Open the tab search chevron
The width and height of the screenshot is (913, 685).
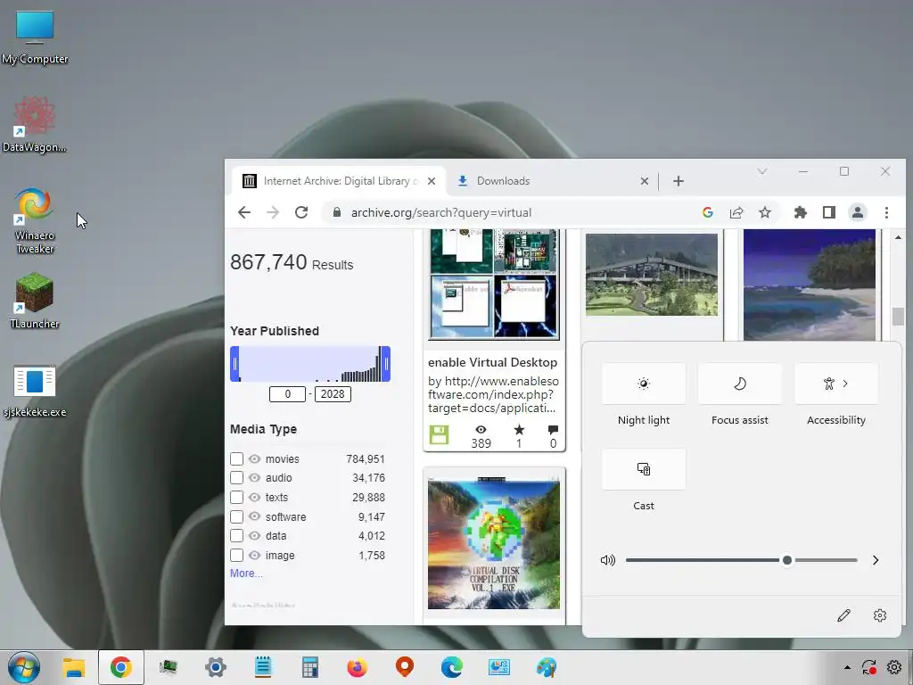(761, 171)
